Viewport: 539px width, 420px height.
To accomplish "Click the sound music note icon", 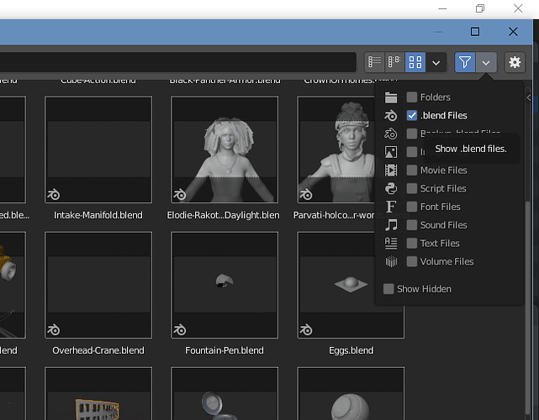I will pos(391,225).
